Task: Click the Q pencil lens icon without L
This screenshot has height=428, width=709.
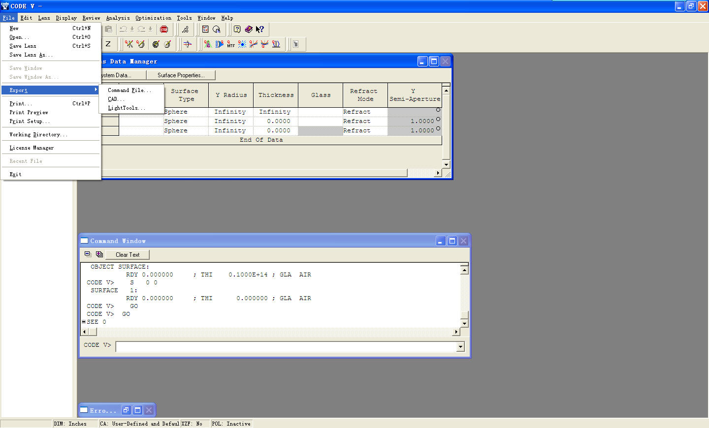Action: coord(141,44)
